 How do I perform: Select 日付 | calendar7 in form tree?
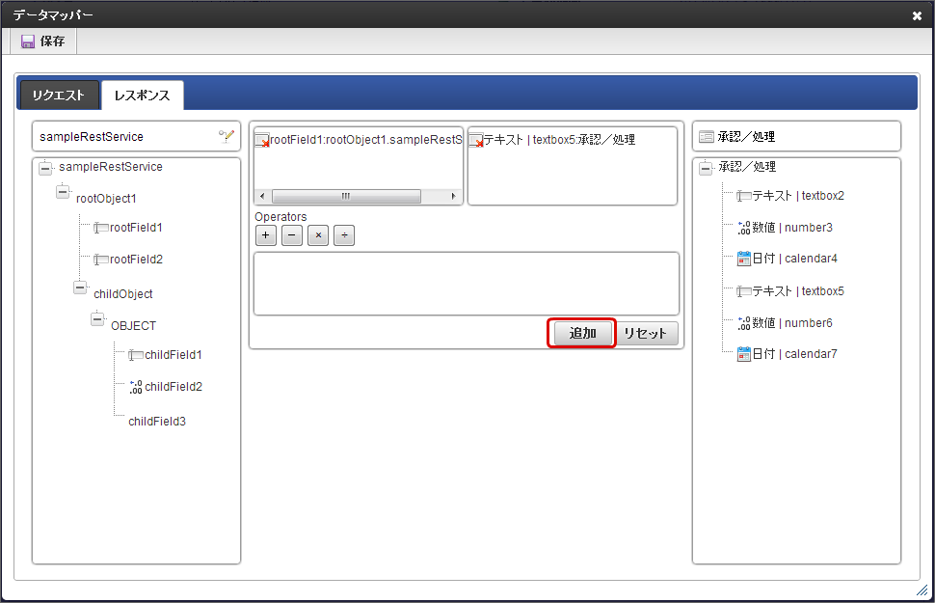795,354
